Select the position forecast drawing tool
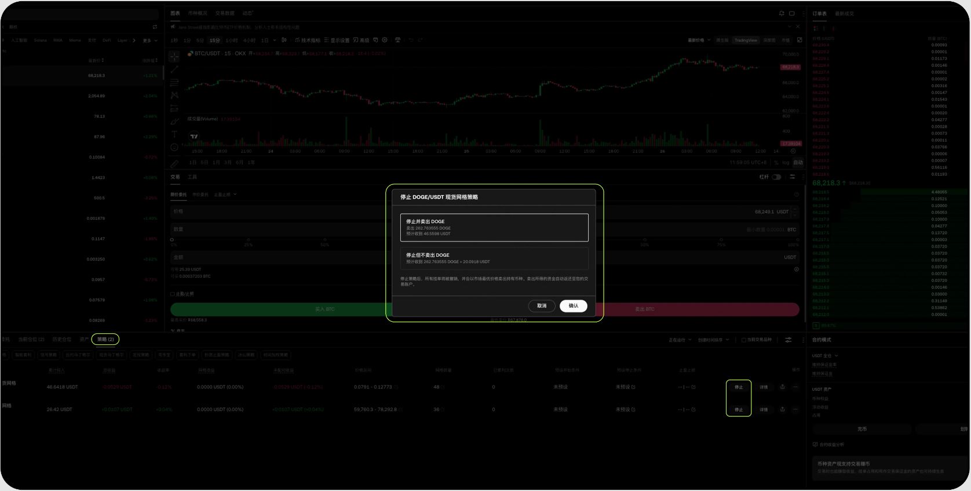 (174, 108)
